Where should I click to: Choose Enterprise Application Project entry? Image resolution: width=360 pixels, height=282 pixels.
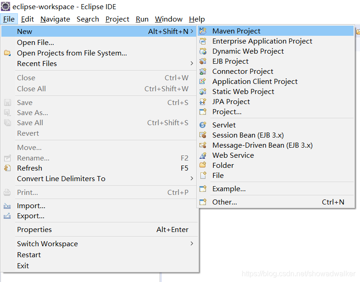276,41
